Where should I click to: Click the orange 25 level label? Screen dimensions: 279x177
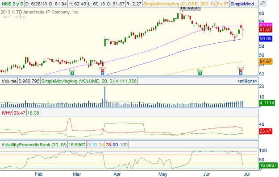pyautogui.click(x=101, y=144)
